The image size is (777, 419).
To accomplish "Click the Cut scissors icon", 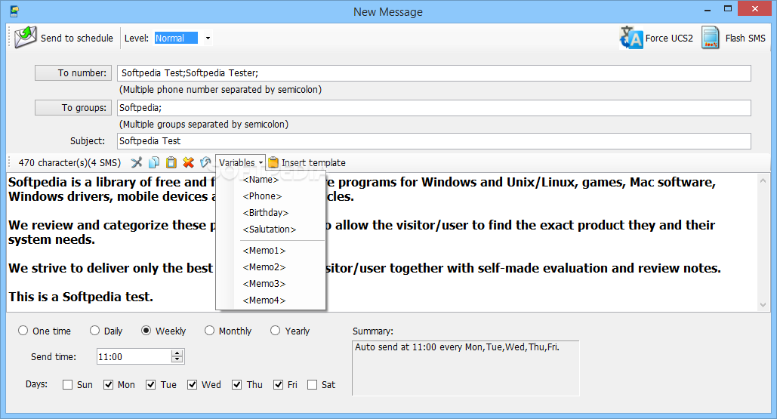I will [137, 162].
